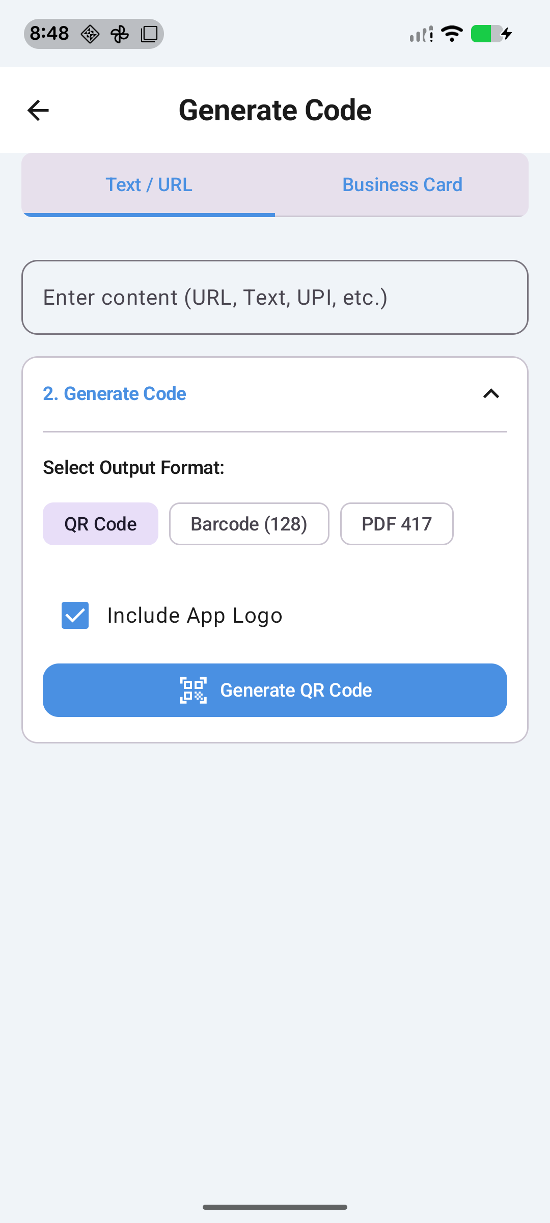Select Barcode (128) output format
The width and height of the screenshot is (550, 1223).
[x=249, y=524]
